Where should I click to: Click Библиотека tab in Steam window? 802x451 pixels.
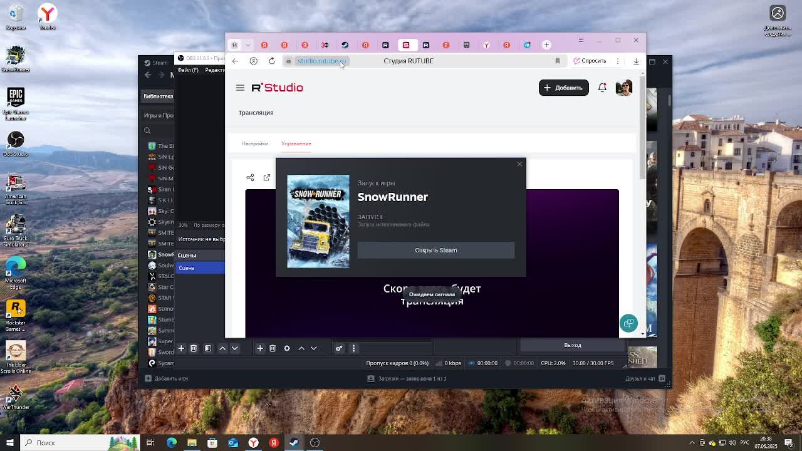point(158,96)
